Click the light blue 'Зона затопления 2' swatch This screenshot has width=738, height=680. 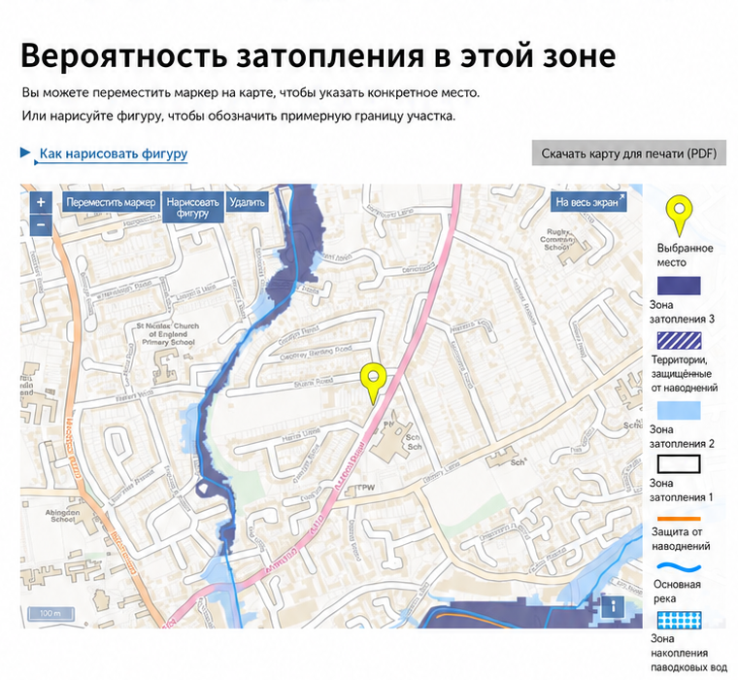[x=679, y=410]
